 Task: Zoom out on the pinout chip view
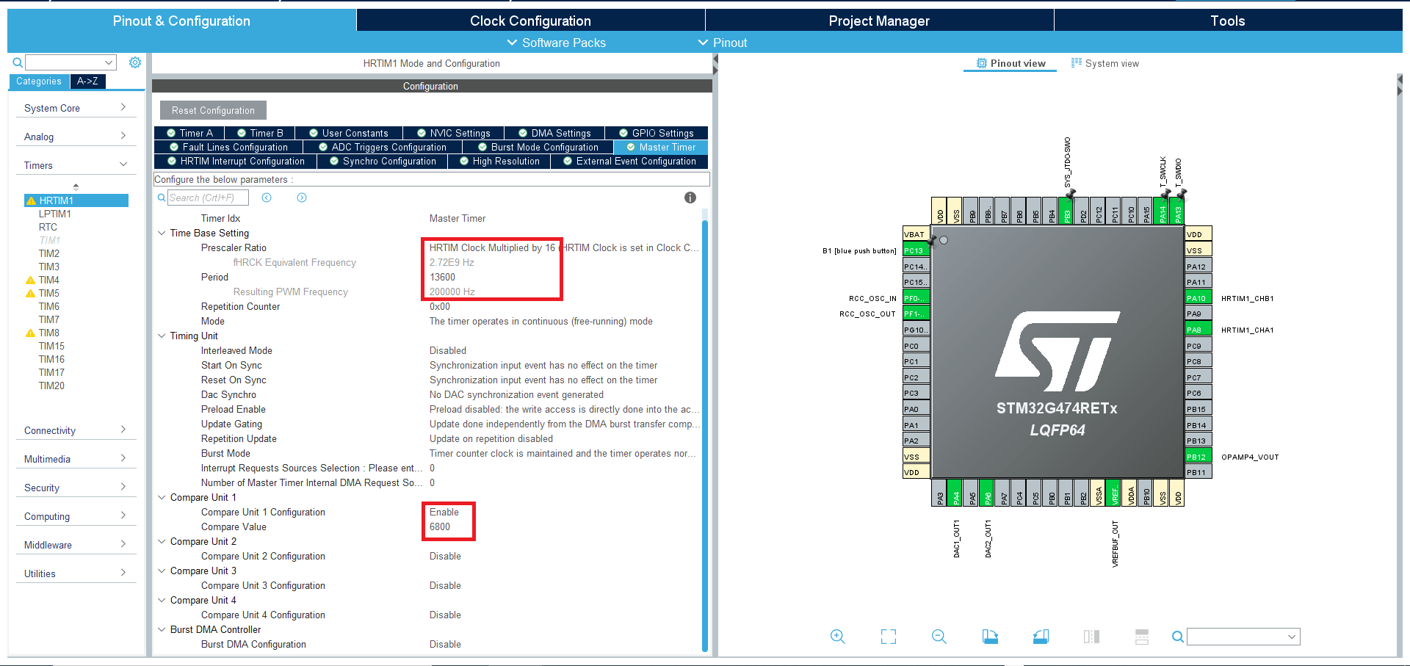click(939, 637)
